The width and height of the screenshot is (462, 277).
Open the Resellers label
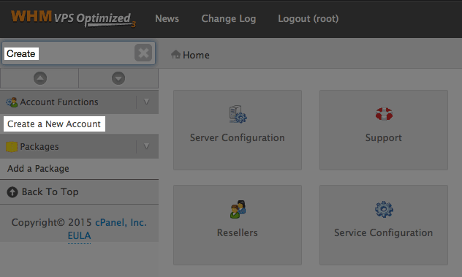click(x=237, y=232)
